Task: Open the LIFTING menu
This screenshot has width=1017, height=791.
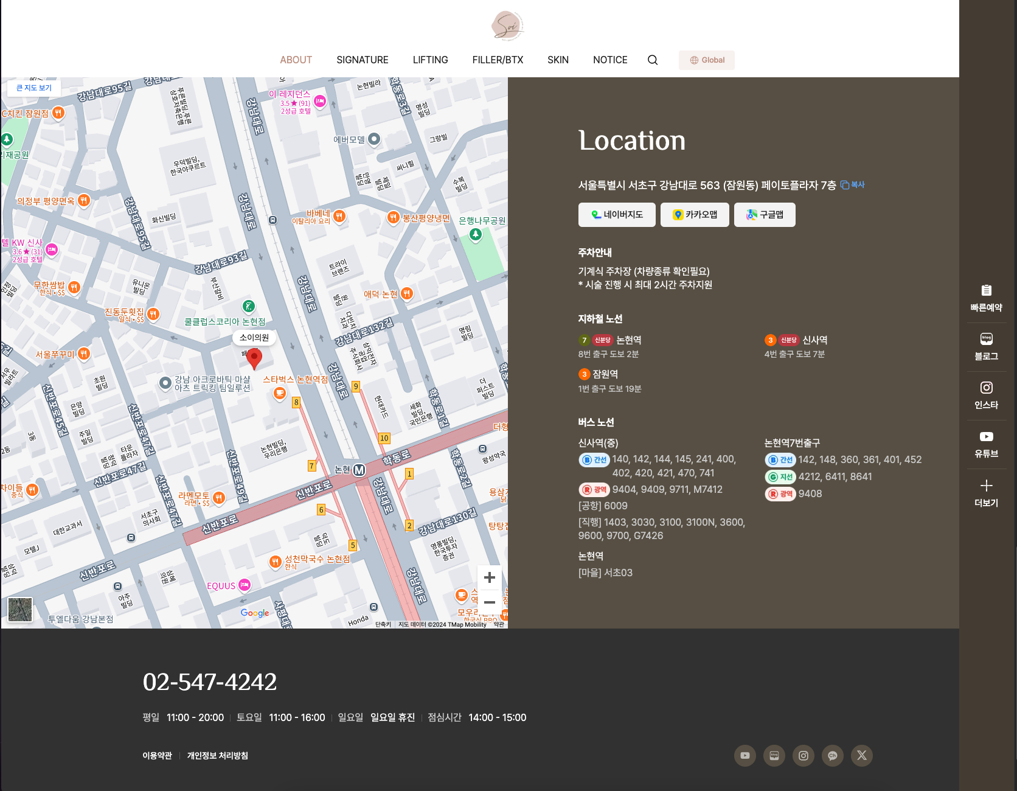Action: (430, 60)
